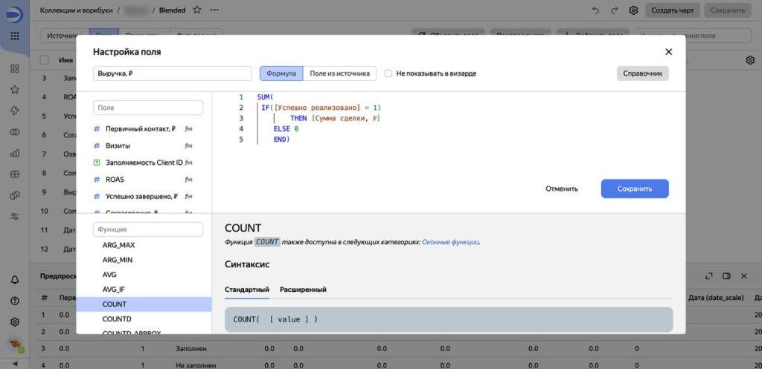Click formula icon next to Первичный контакт

[x=188, y=129]
